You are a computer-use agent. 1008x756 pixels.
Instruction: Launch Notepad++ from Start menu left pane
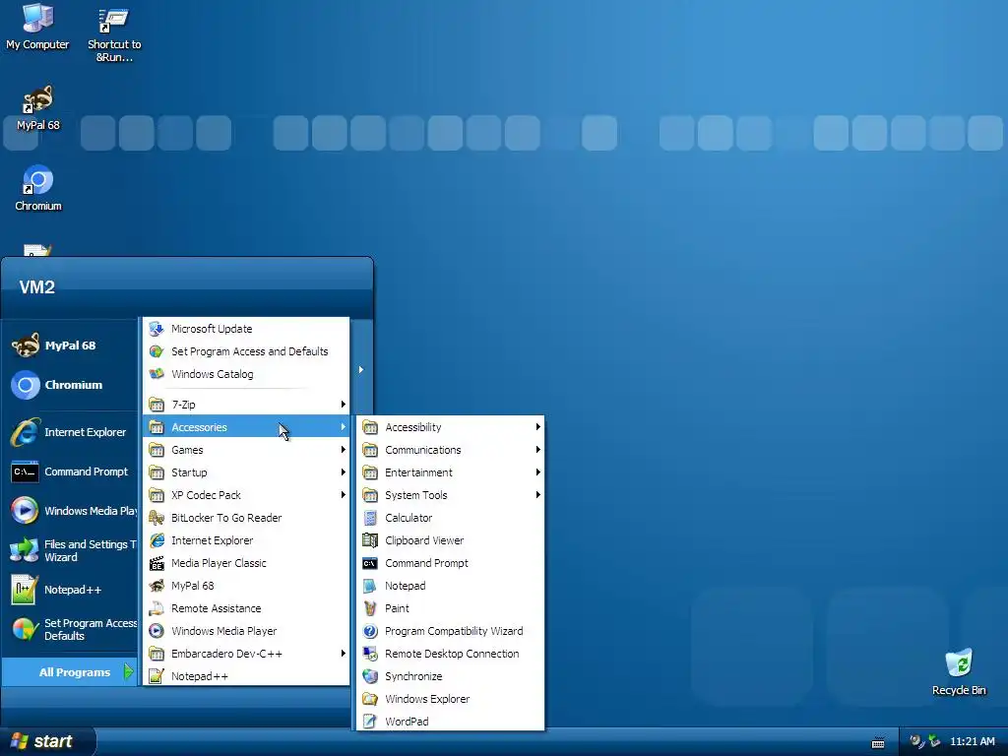pyautogui.click(x=71, y=591)
